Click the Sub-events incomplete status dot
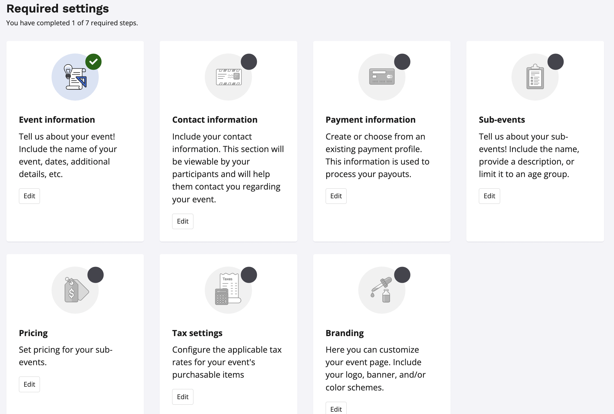Screen dimensions: 614x414 pyautogui.click(x=555, y=62)
